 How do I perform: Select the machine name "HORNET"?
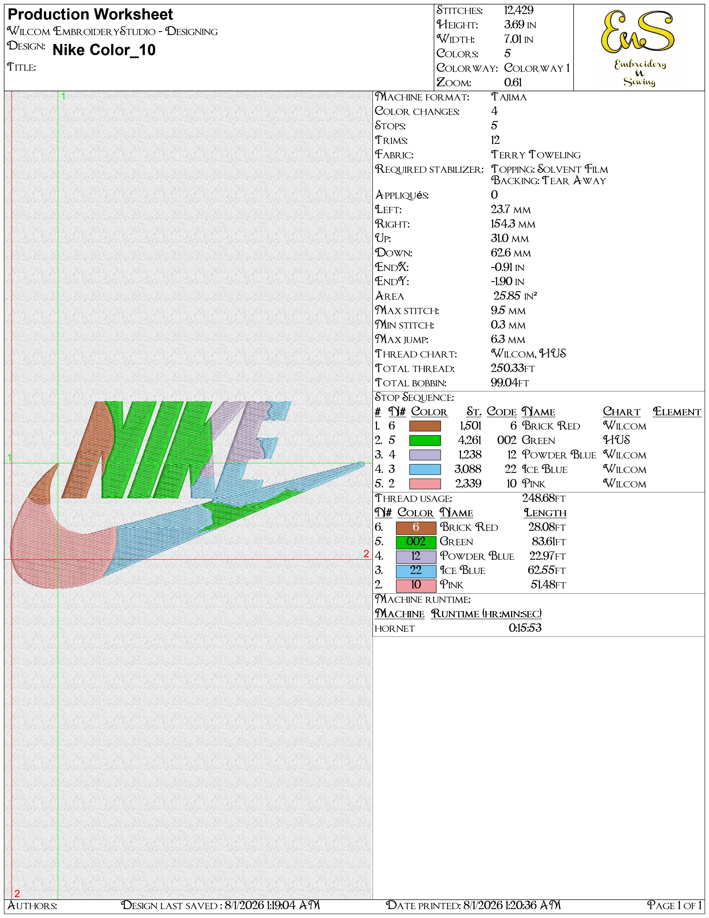tap(395, 629)
